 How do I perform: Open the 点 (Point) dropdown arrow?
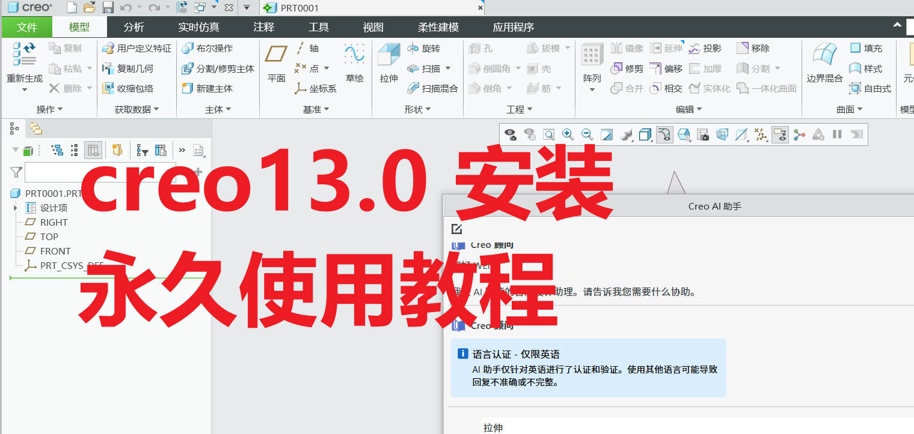(x=327, y=68)
